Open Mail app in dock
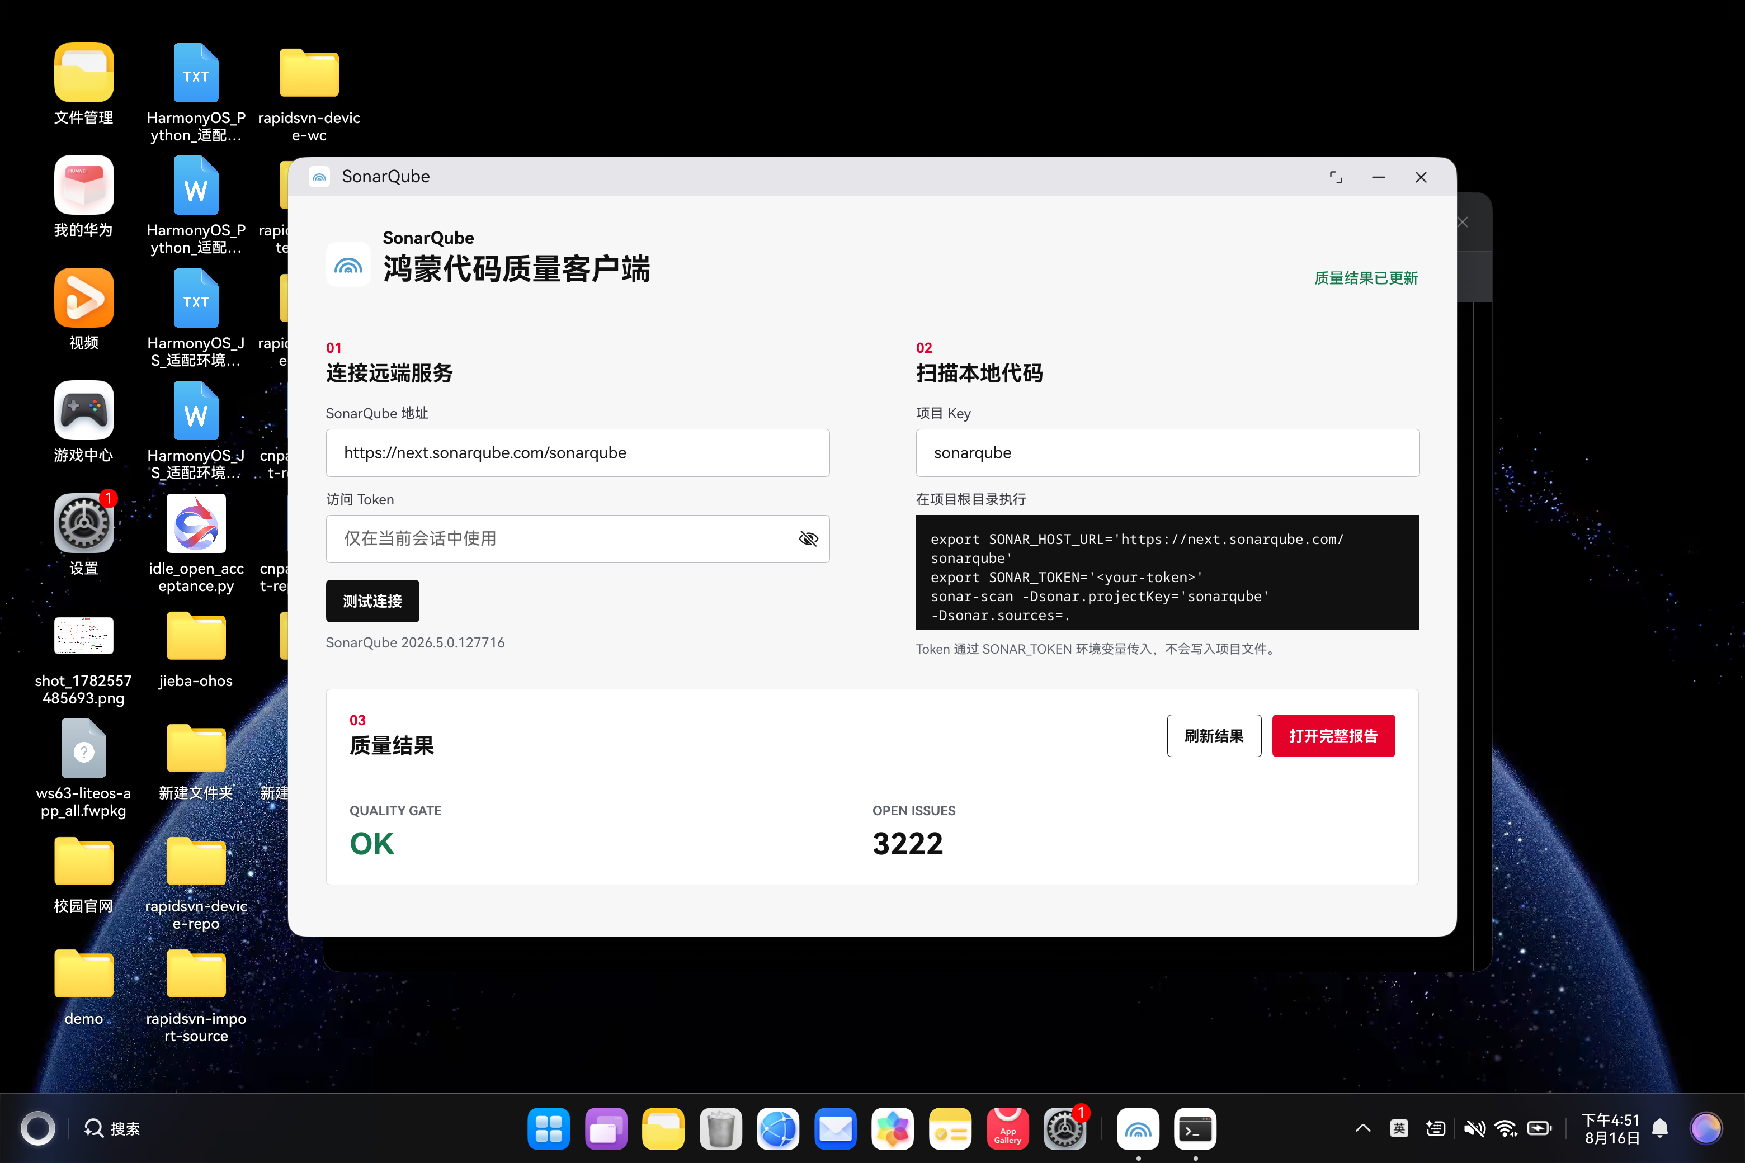 click(836, 1129)
